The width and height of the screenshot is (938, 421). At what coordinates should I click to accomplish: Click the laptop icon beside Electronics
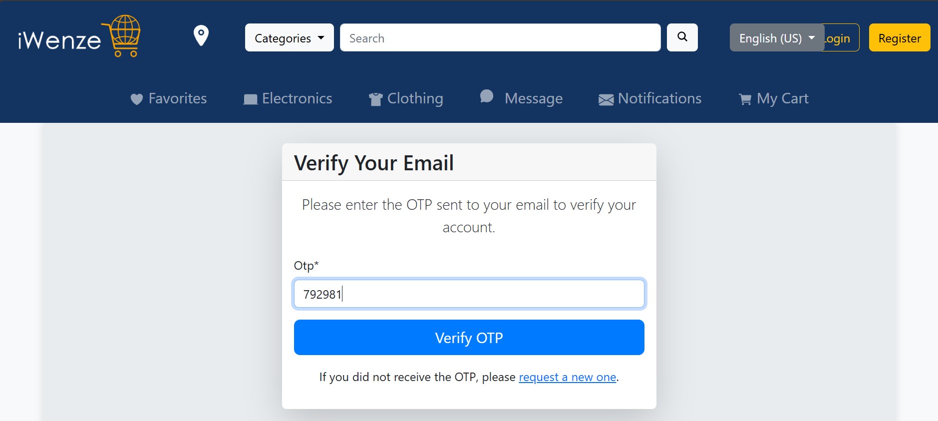tap(251, 99)
